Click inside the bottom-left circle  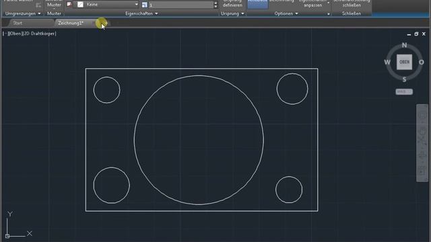click(111, 186)
